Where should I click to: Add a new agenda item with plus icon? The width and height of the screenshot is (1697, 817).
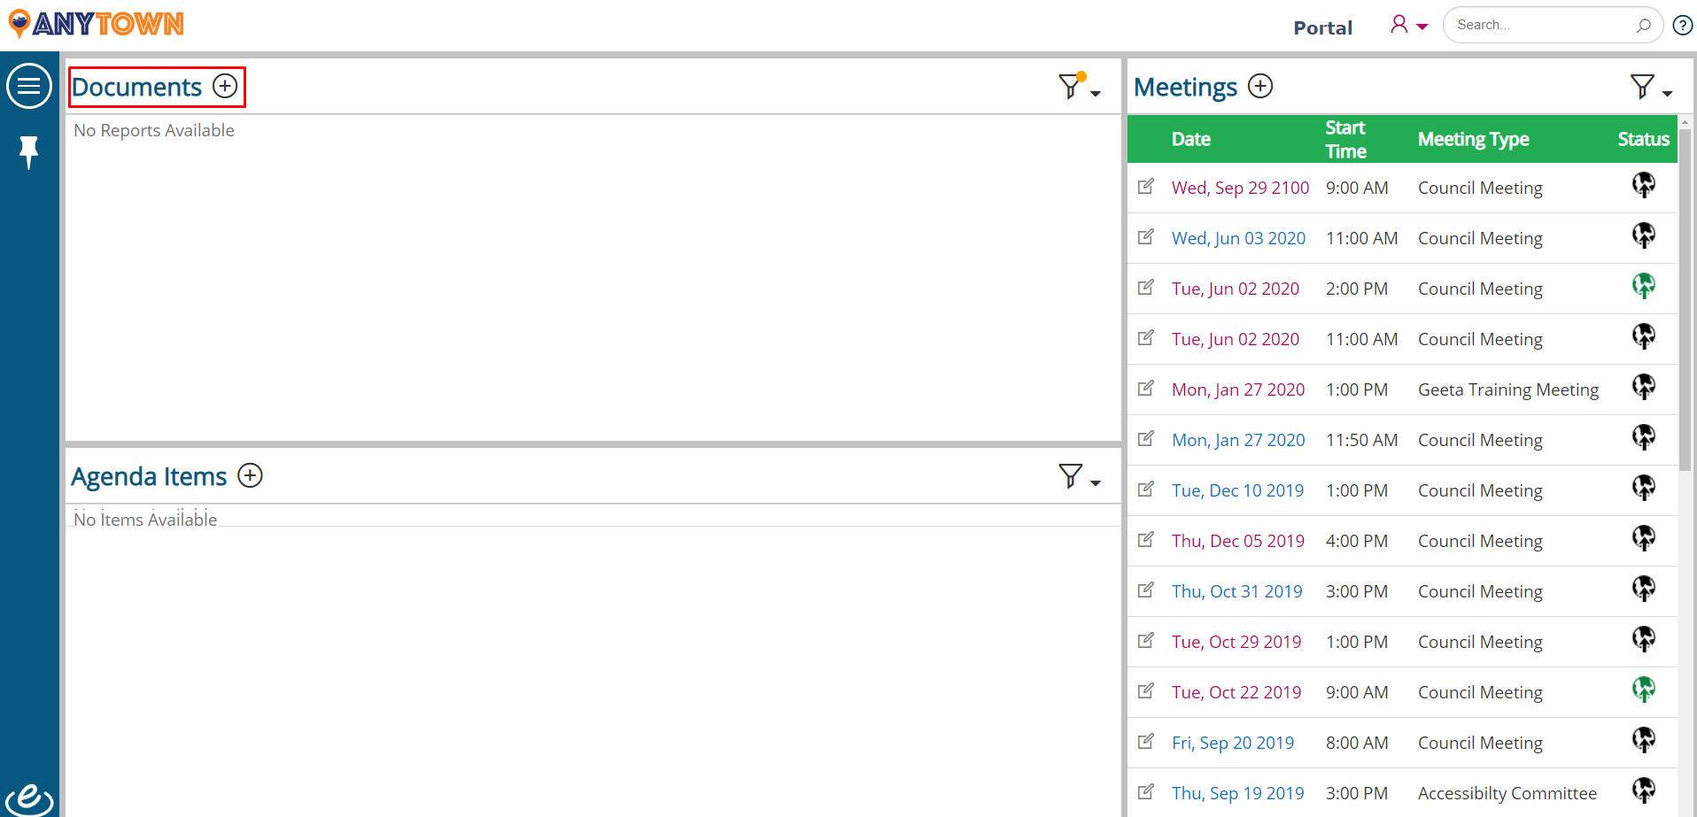251,475
